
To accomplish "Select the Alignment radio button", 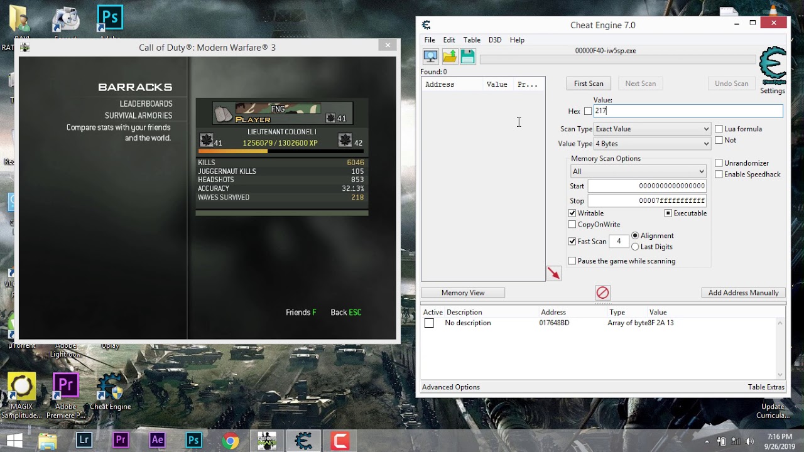I will [635, 235].
